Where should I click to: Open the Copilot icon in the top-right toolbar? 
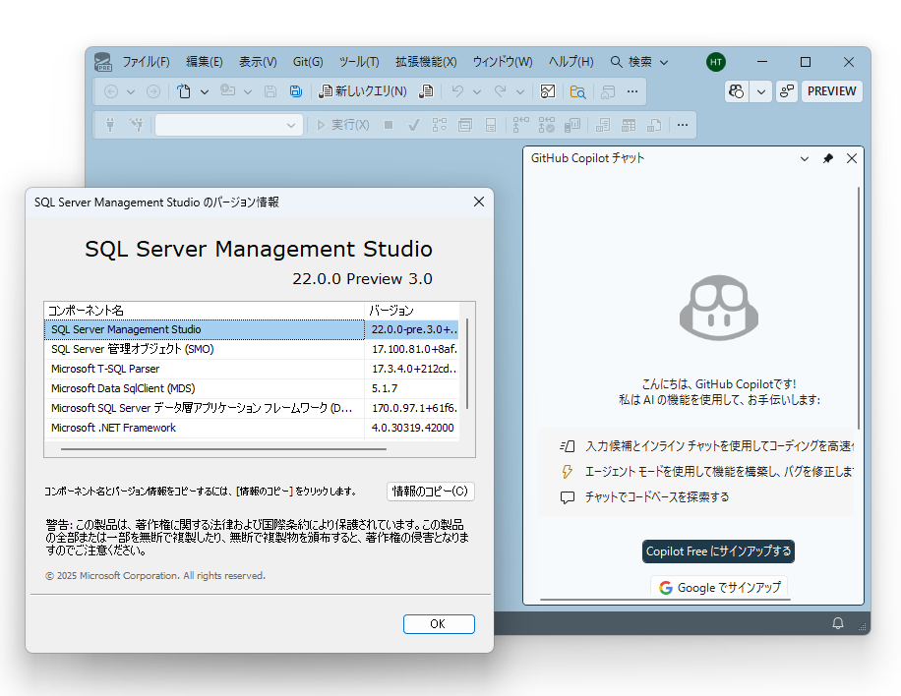click(x=736, y=90)
